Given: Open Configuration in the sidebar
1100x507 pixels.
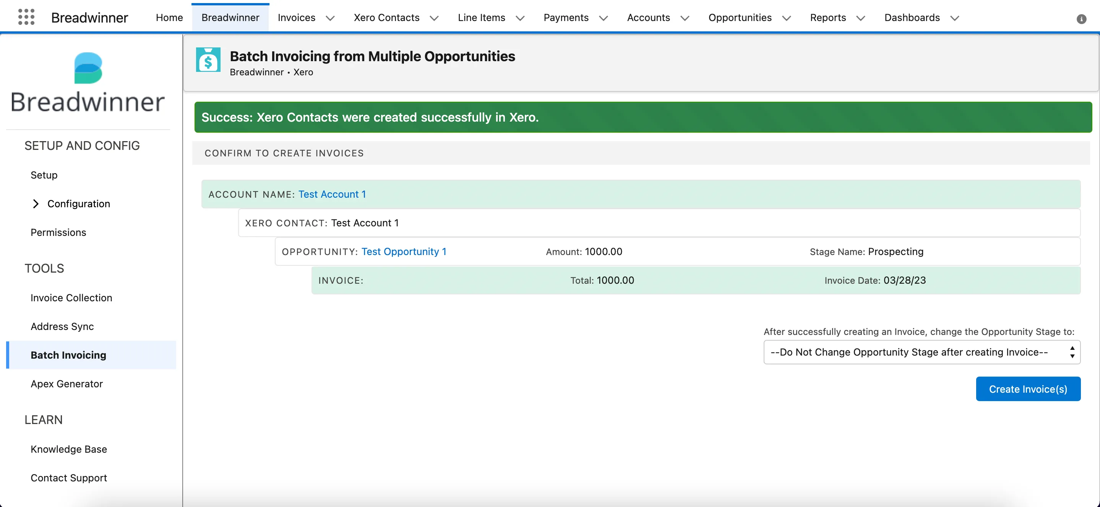Looking at the screenshot, I should tap(79, 204).
